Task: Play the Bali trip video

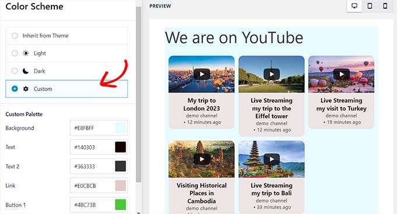Action: point(271,159)
